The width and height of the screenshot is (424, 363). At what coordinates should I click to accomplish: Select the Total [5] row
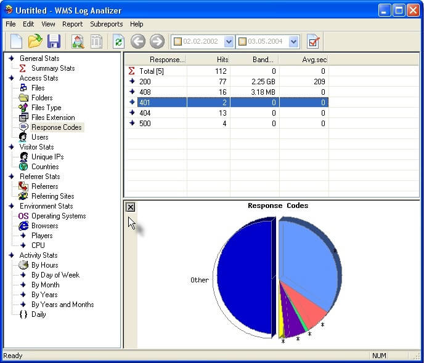(227, 71)
